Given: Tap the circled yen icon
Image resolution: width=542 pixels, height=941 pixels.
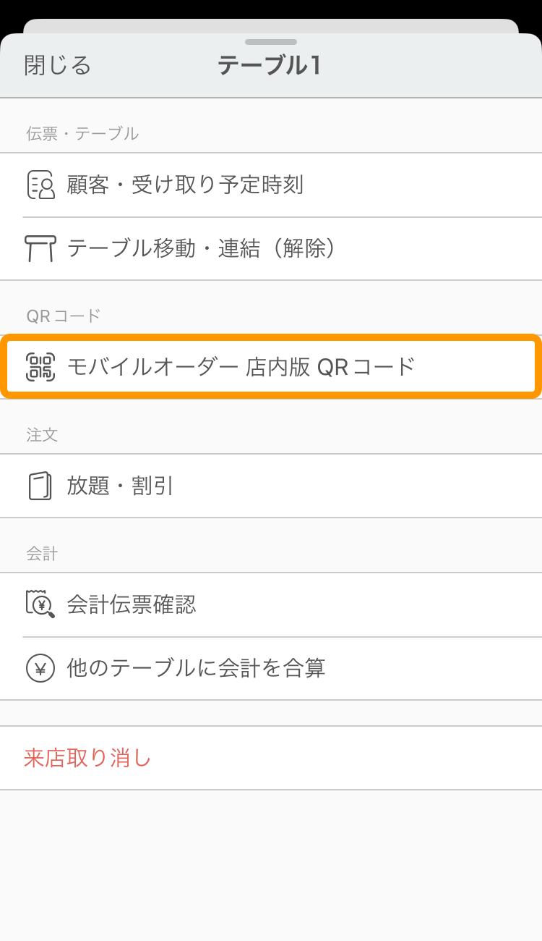Looking at the screenshot, I should (40, 668).
